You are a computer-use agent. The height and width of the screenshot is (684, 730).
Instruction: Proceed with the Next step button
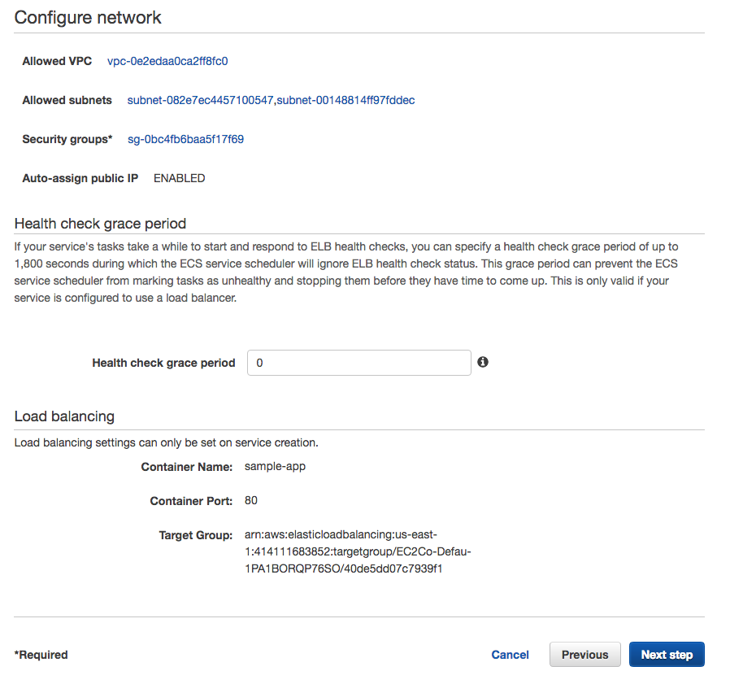pyautogui.click(x=667, y=655)
